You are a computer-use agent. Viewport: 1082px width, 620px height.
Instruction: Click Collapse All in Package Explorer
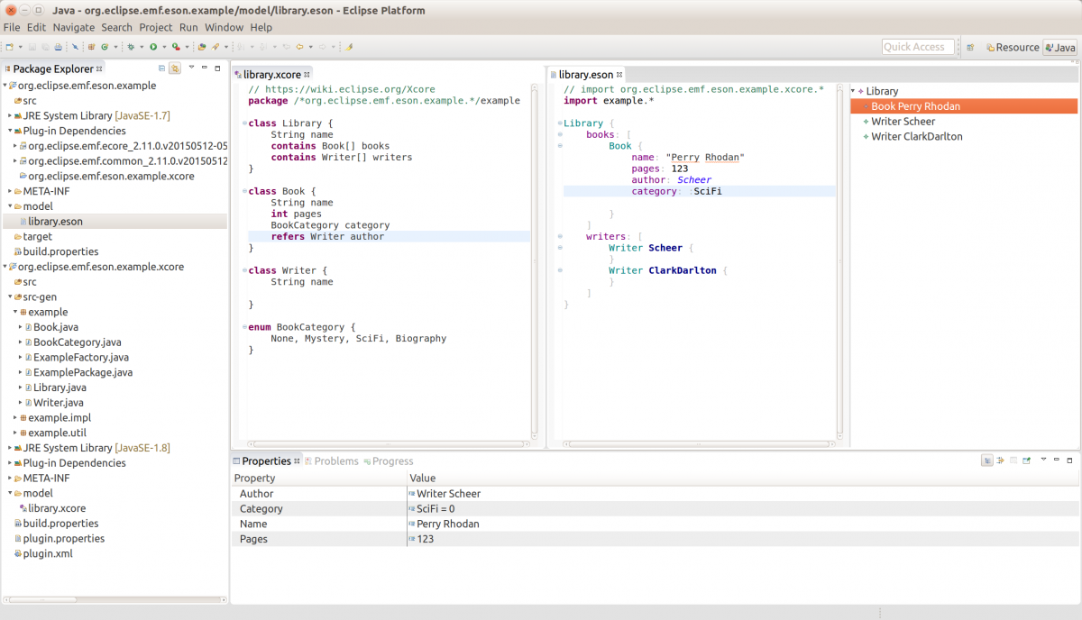[161, 68]
